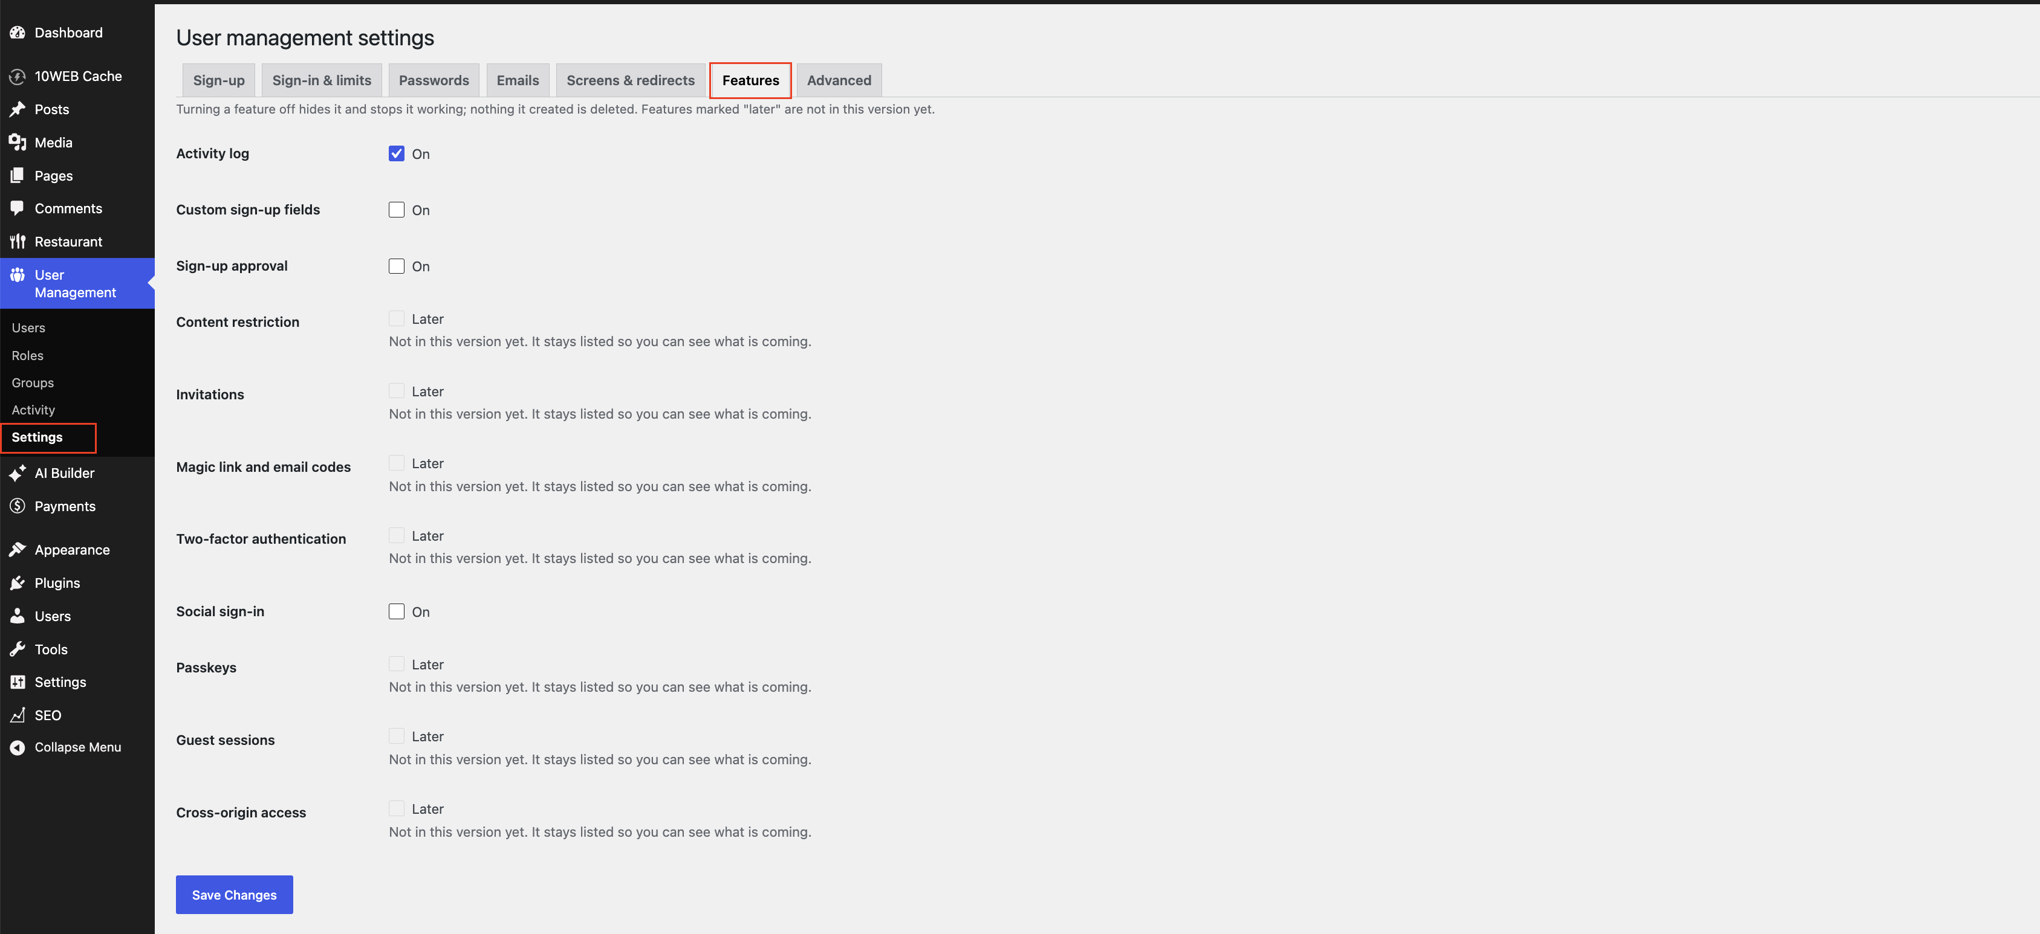Click the User Management group icon
Image resolution: width=2040 pixels, height=934 pixels.
[18, 275]
